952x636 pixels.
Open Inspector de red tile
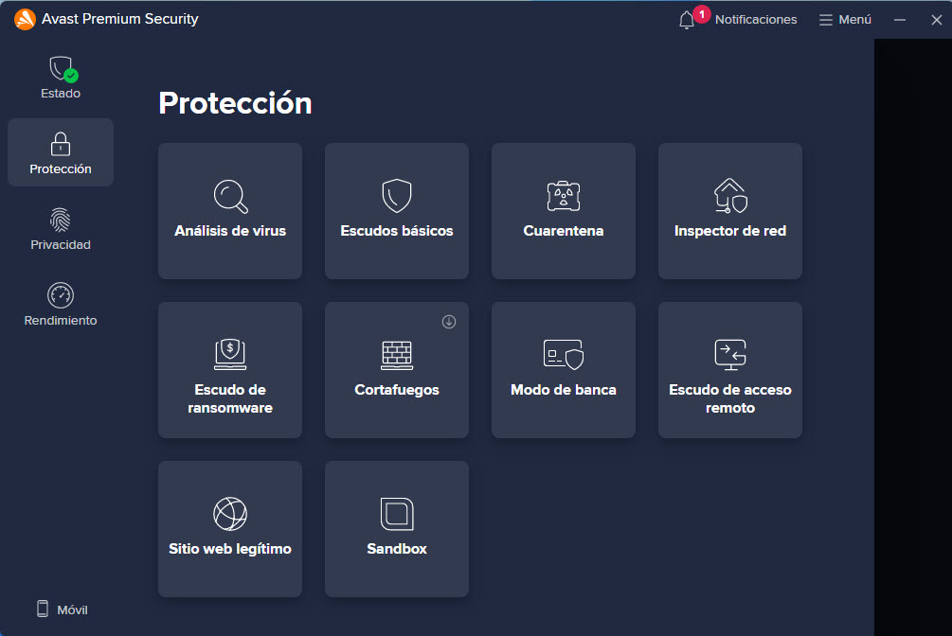pos(729,211)
